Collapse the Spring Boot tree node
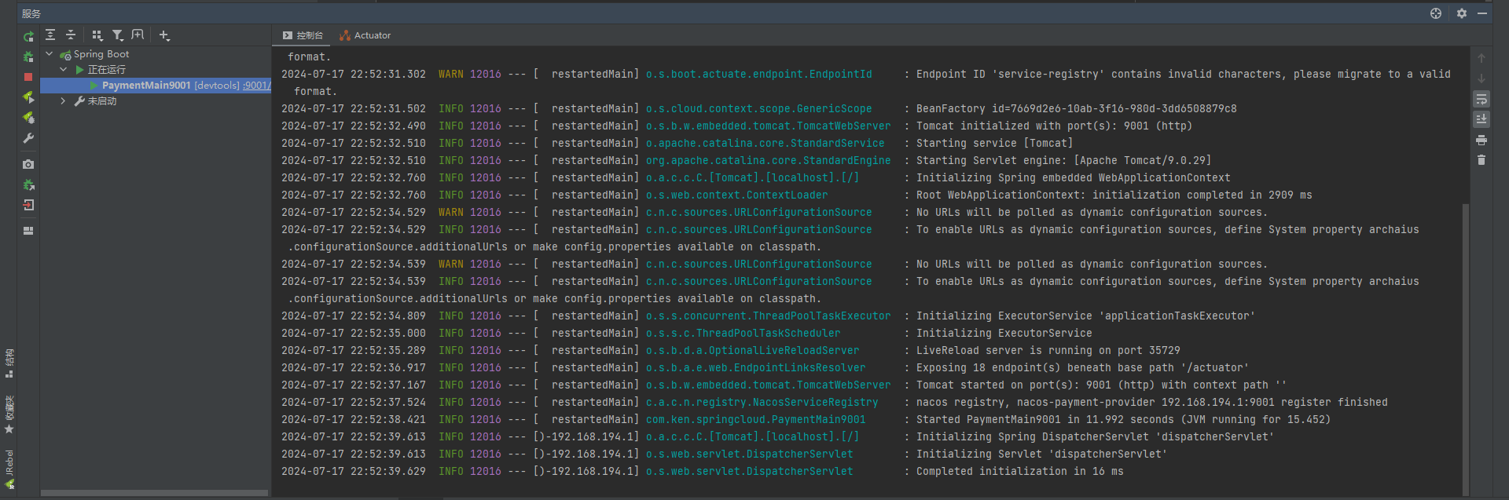This screenshot has height=500, width=1509. 50,54
